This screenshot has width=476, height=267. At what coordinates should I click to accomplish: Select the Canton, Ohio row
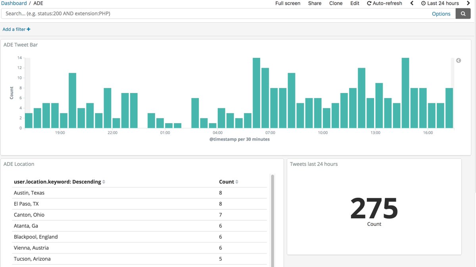[140, 215]
